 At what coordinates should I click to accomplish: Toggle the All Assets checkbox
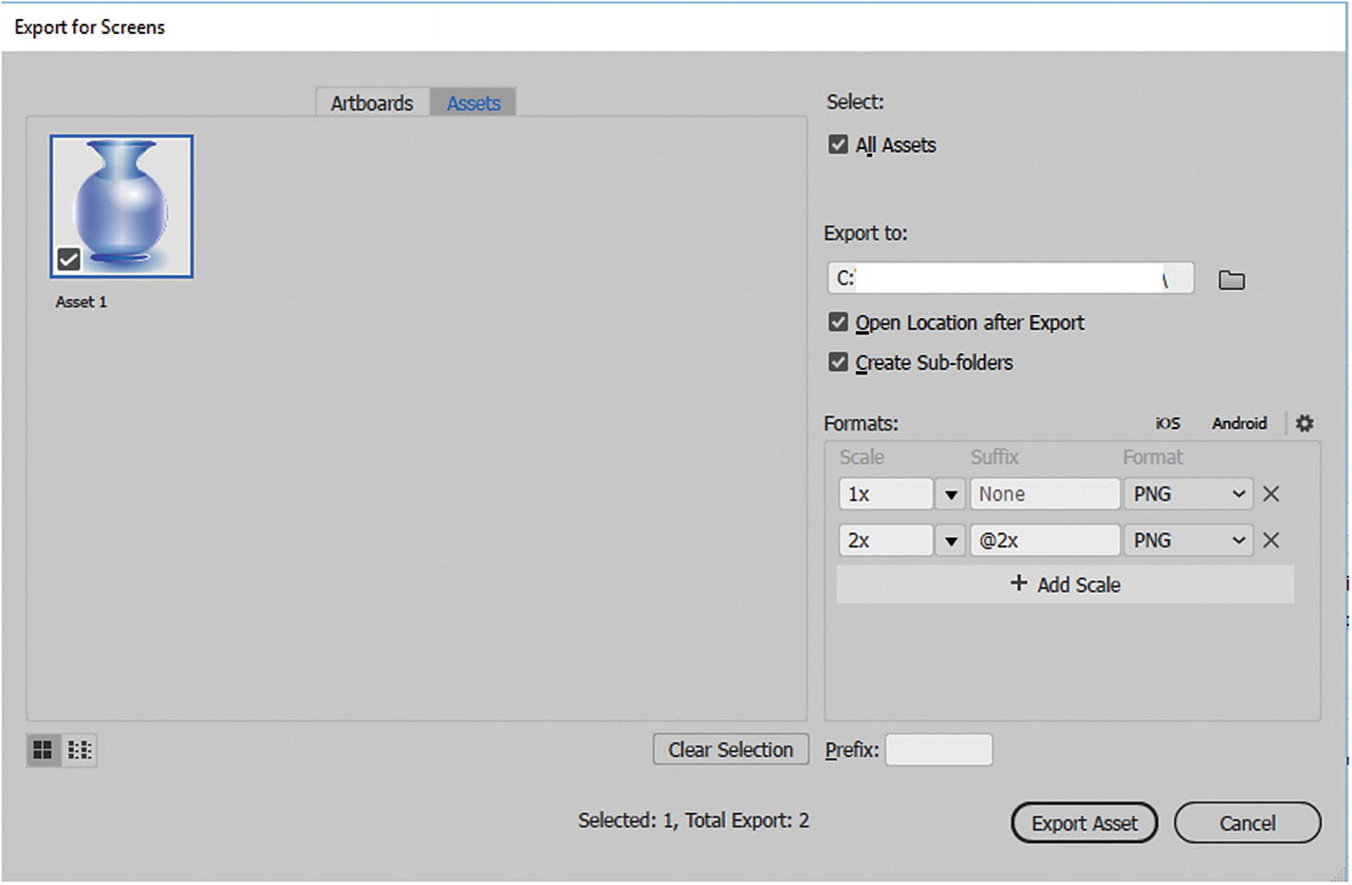pos(838,144)
